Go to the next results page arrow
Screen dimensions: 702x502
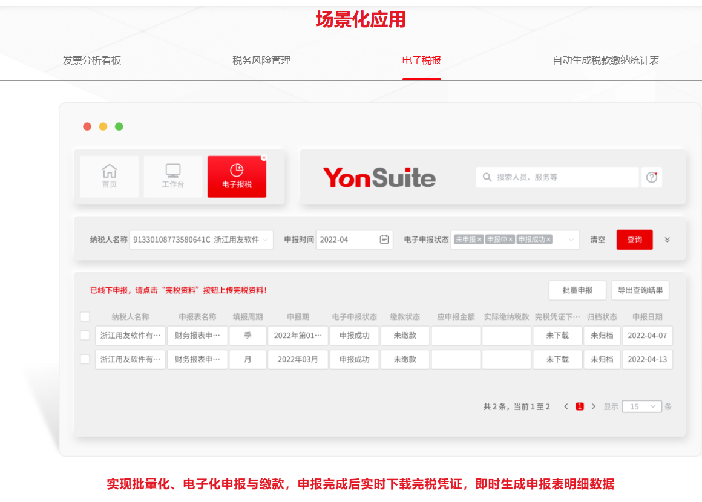pos(594,406)
